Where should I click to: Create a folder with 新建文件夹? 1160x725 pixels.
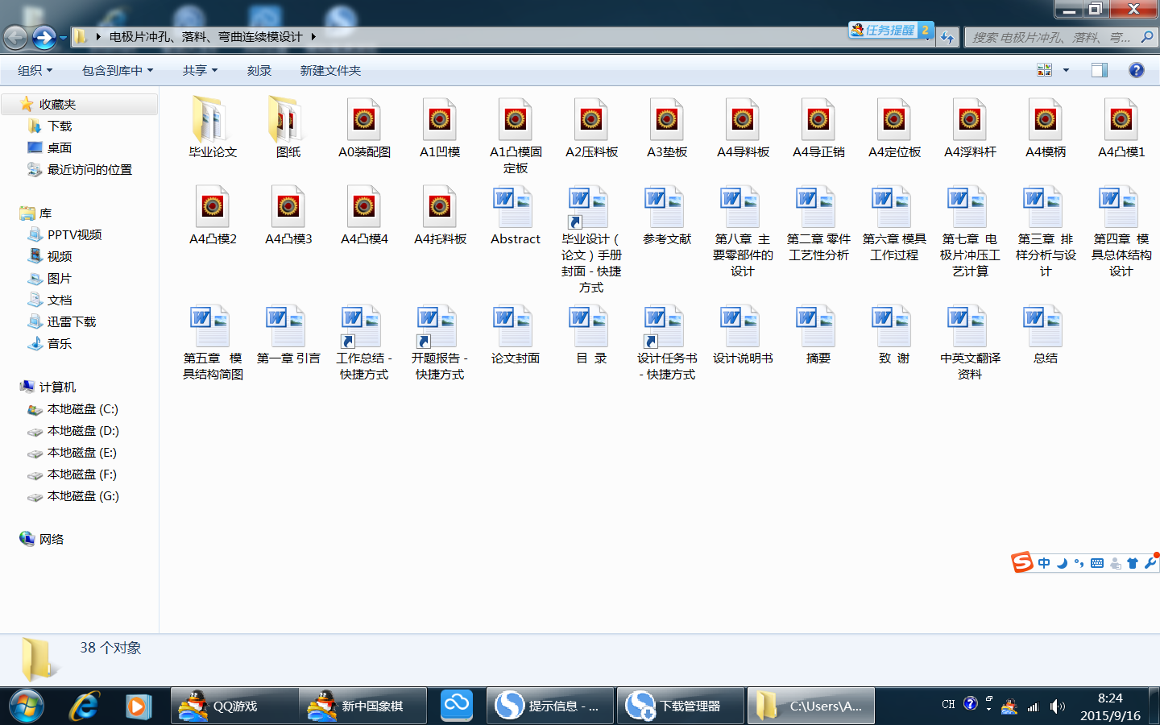coord(329,70)
